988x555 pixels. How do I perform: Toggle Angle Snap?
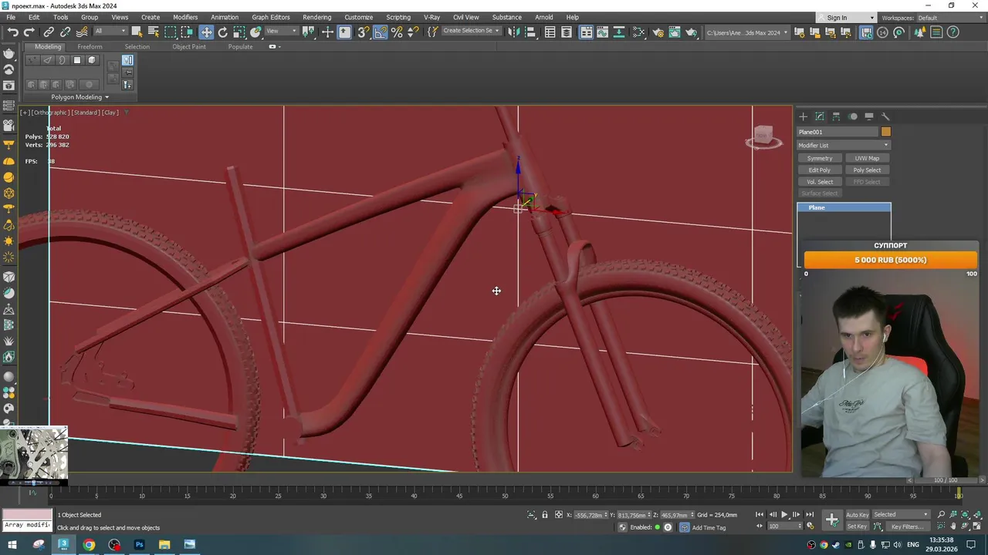[x=381, y=32]
